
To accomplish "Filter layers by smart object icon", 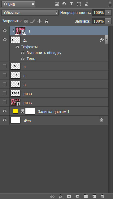I will coord(86,4).
